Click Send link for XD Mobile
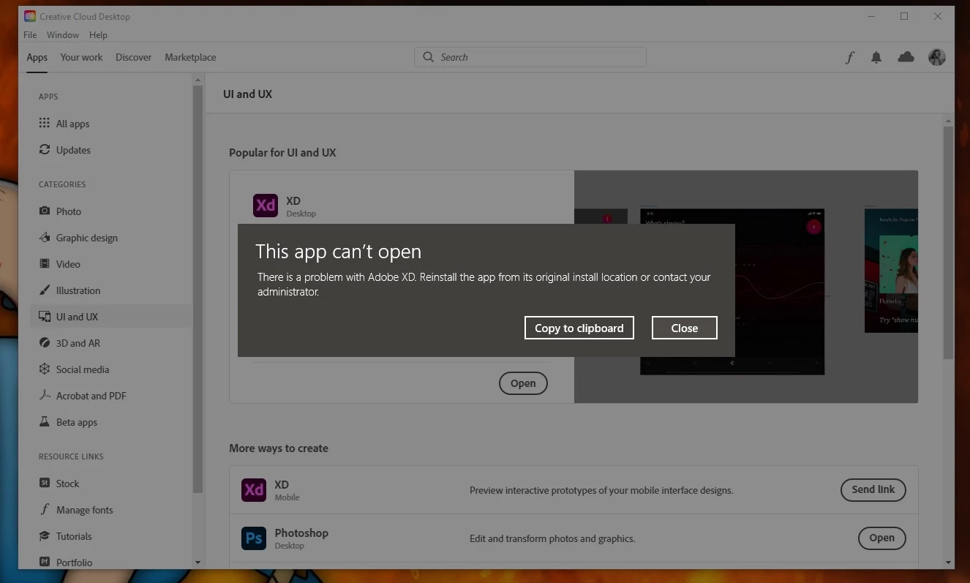The image size is (970, 583). point(873,489)
